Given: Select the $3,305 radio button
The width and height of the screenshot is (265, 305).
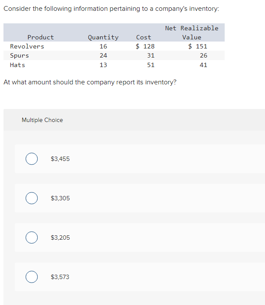Looking at the screenshot, I should tap(32, 198).
